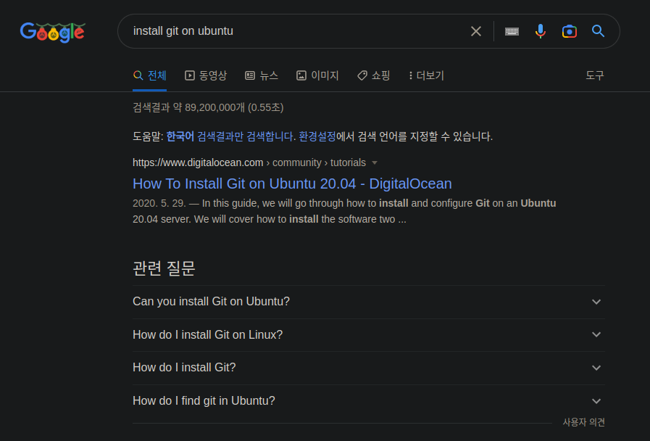This screenshot has width=650, height=441.
Task: Open How To Install Git on Ubuntu 20.04 link
Action: pos(292,184)
